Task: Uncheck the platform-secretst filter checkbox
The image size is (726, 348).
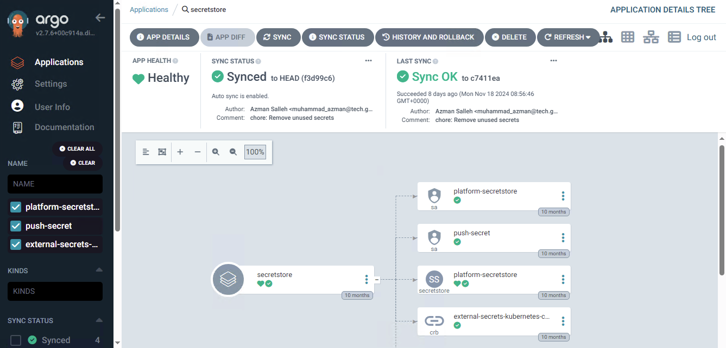Action: [x=16, y=207]
